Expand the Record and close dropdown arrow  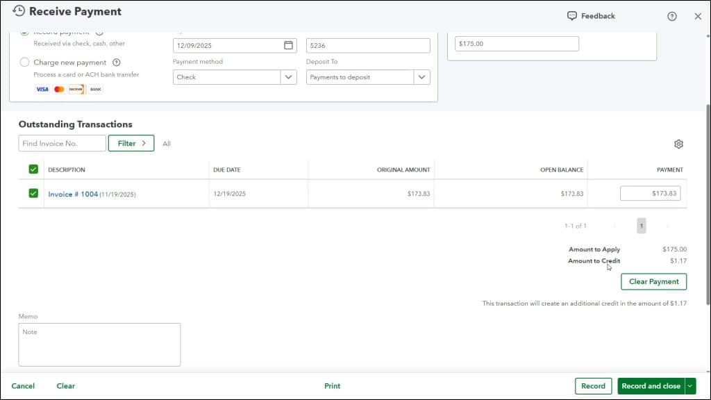pyautogui.click(x=691, y=385)
